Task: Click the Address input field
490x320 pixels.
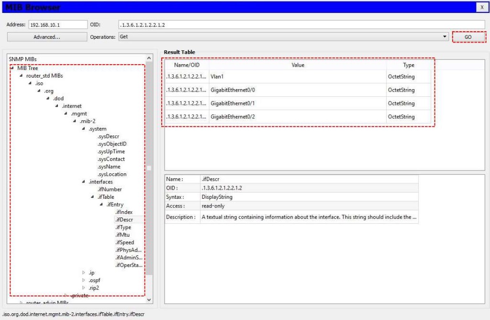Action: pyautogui.click(x=57, y=24)
